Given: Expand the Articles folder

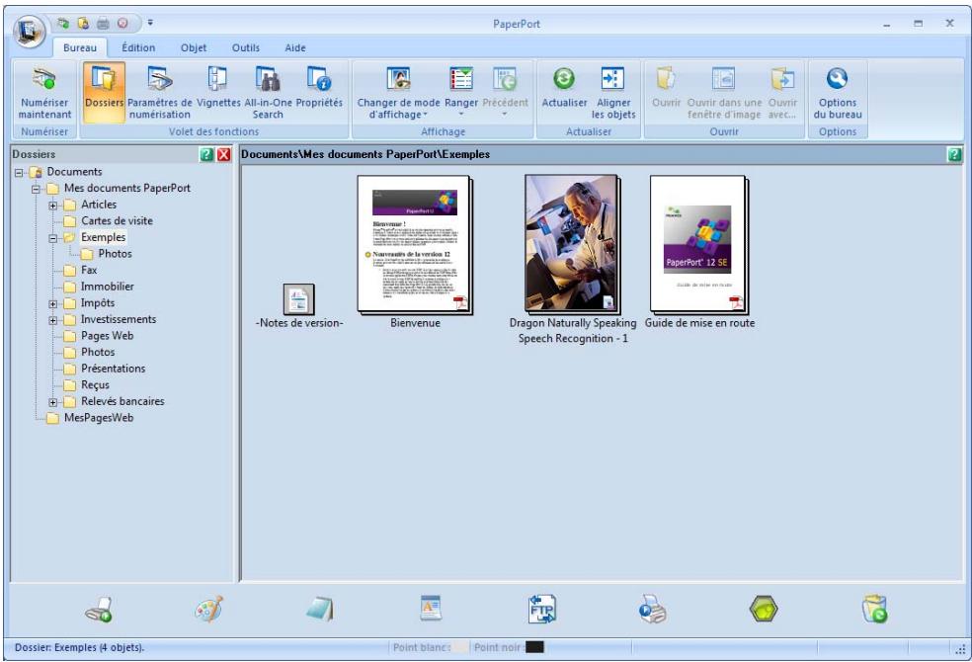Looking at the screenshot, I should pos(53,206).
